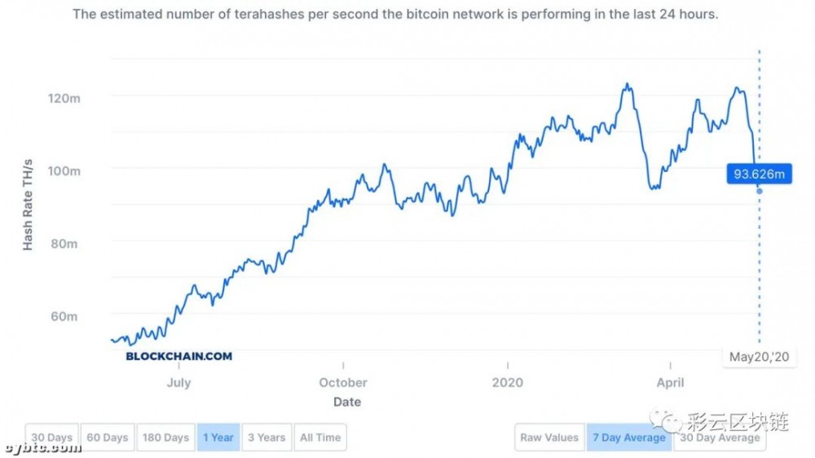Apply the 30 Day Average smoothing
This screenshot has height=458, width=815.
(x=720, y=438)
